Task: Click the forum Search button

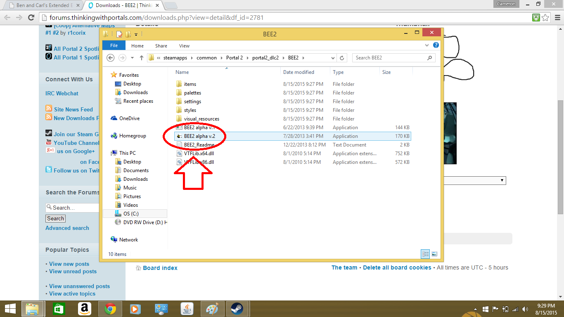Action: (55, 218)
